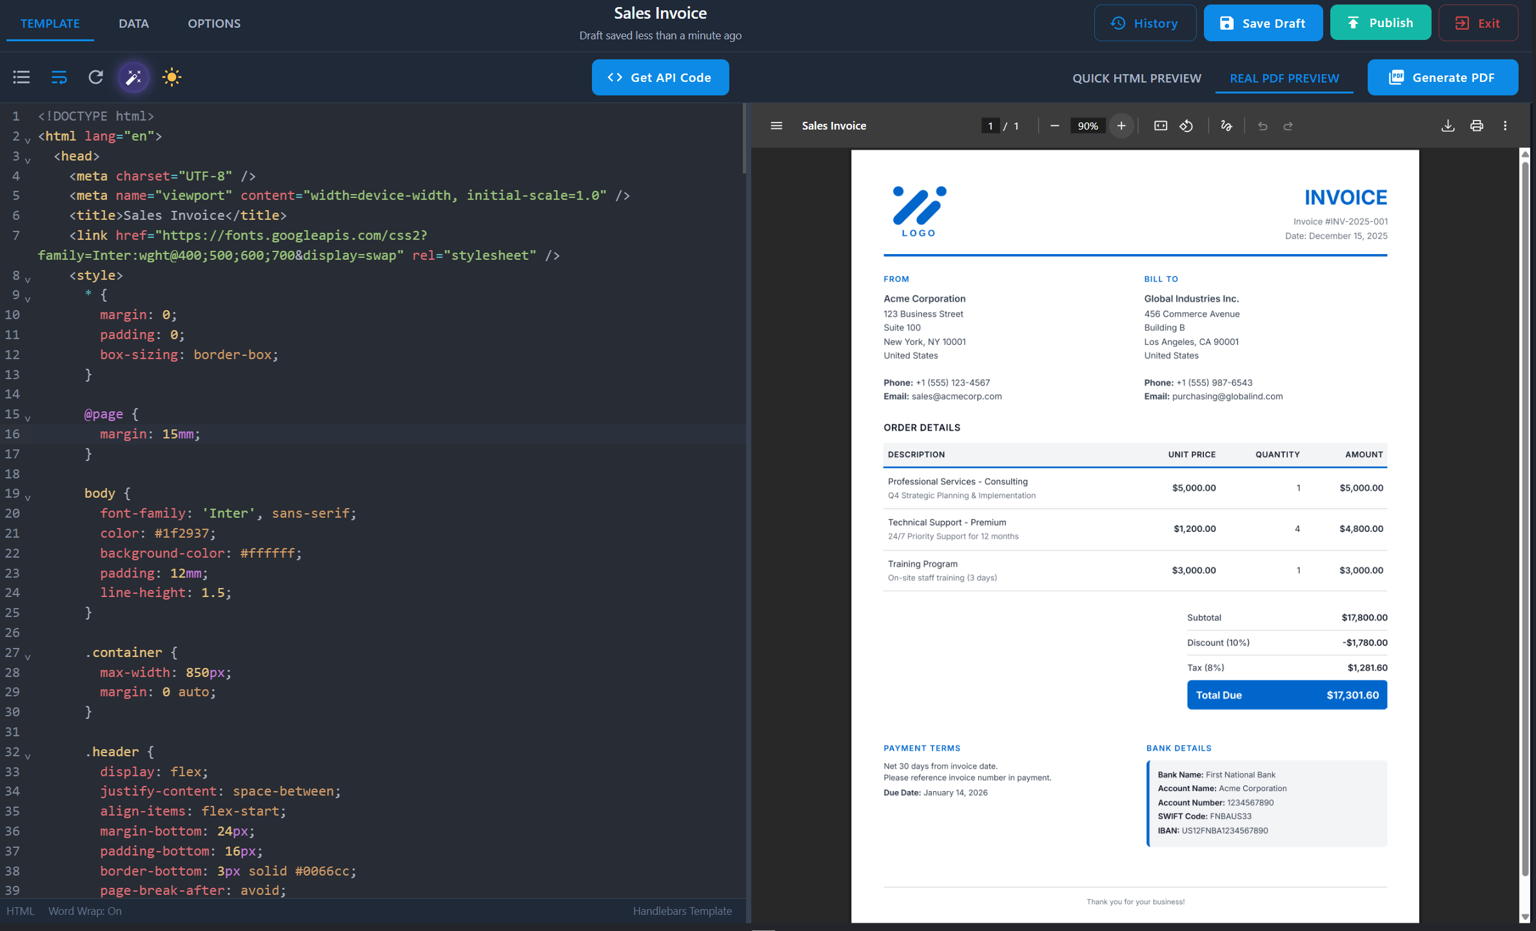Click the Get API Code button

(x=660, y=77)
